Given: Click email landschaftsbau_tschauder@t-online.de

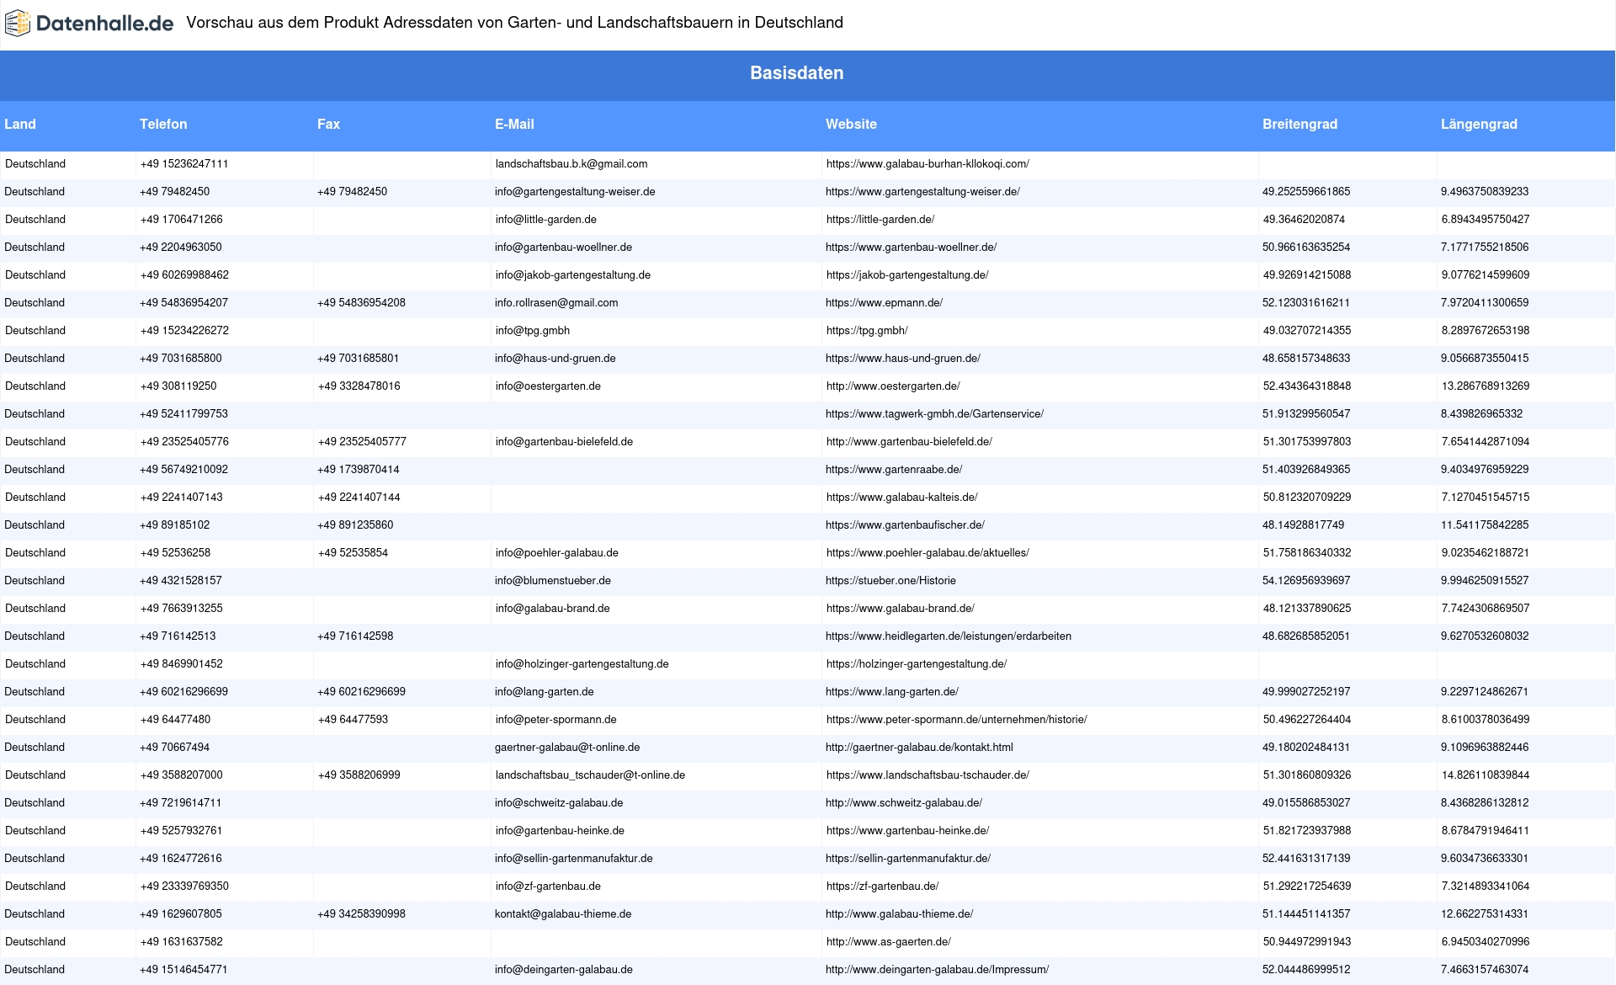Looking at the screenshot, I should [591, 775].
